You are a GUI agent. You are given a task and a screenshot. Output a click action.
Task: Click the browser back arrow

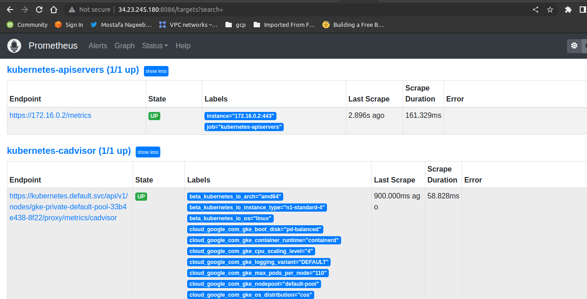10,9
